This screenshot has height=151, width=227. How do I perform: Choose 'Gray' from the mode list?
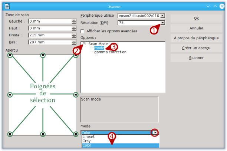[x=86, y=141]
